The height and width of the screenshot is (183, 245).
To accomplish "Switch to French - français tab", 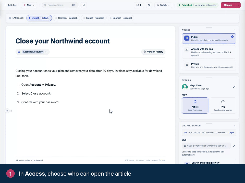I will [94, 18].
